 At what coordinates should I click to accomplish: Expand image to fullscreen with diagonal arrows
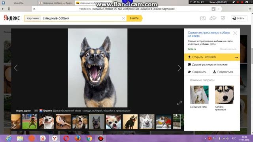click(x=179, y=103)
